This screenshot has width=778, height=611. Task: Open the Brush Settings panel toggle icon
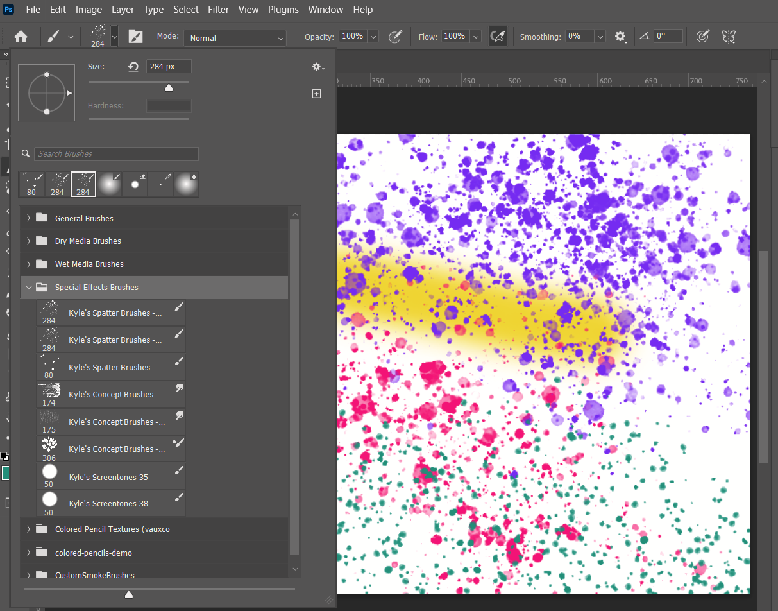point(135,36)
